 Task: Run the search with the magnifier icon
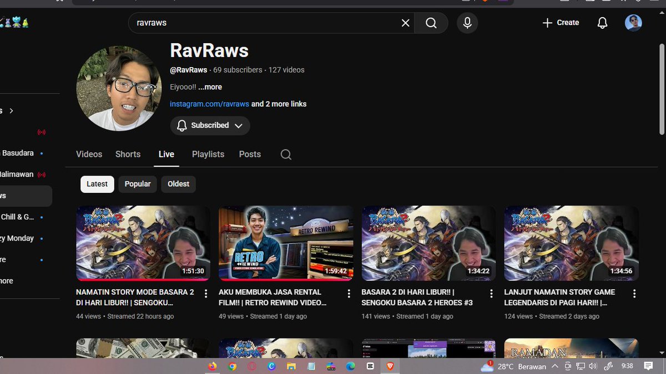(x=431, y=23)
